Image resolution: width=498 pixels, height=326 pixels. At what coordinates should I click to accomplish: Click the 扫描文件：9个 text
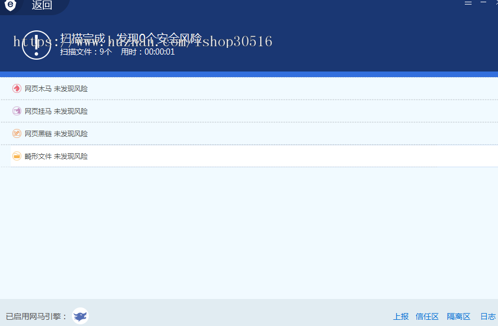point(86,52)
